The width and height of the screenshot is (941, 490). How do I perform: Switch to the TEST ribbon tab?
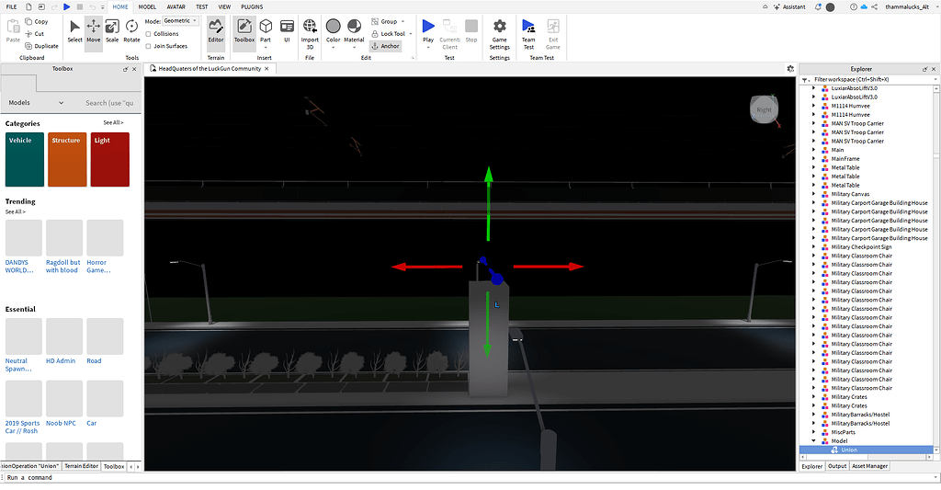201,7
